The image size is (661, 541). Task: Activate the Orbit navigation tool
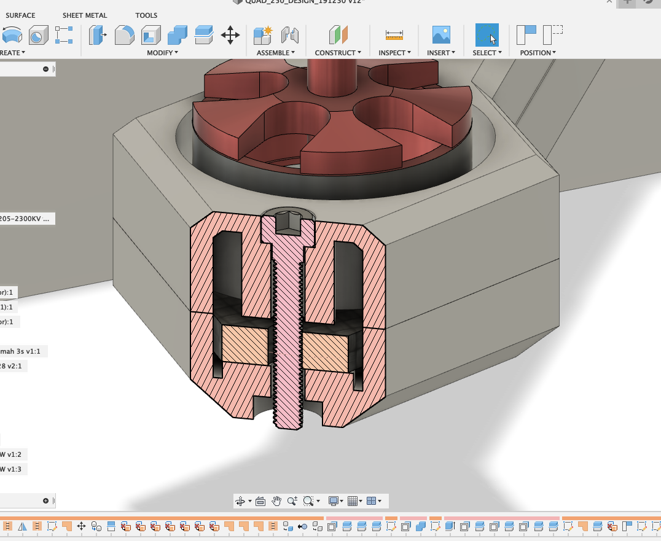[x=240, y=501]
